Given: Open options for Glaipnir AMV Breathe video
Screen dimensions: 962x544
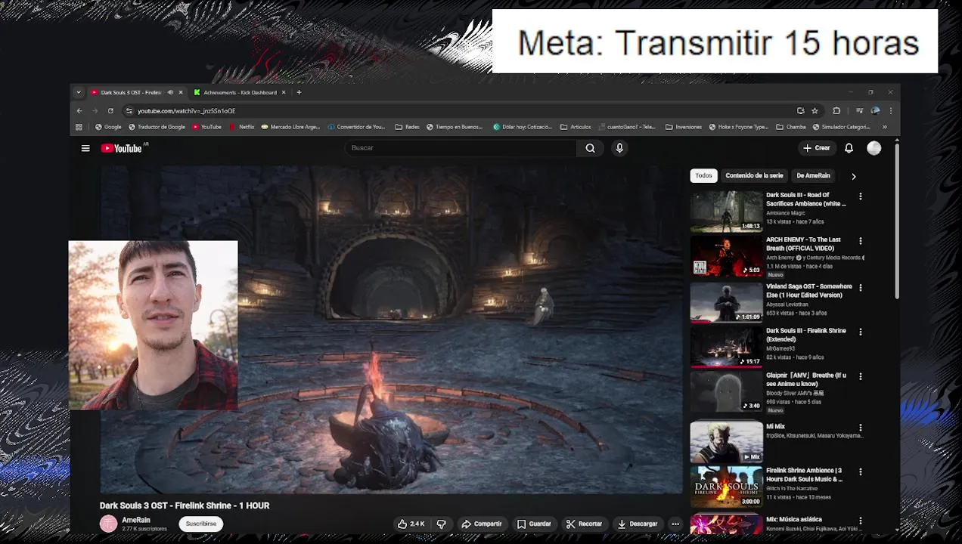Looking at the screenshot, I should 860,376.
